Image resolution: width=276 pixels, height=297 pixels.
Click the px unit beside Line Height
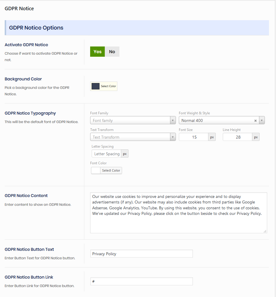256,137
